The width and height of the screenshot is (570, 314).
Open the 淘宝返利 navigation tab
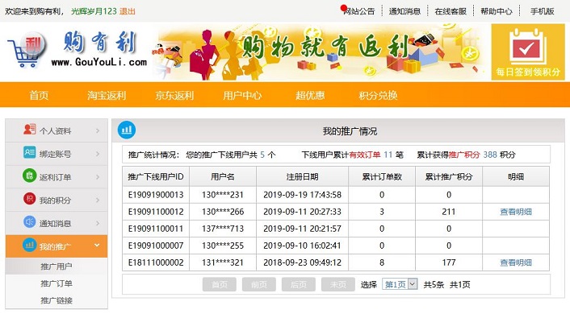click(107, 95)
